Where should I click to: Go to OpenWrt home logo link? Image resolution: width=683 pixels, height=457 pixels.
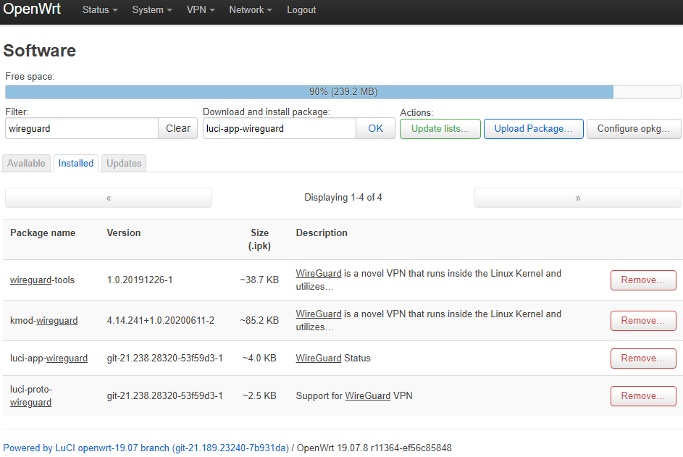pos(32,9)
